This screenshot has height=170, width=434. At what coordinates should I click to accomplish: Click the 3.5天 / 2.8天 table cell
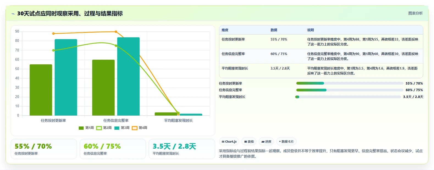coord(280,68)
